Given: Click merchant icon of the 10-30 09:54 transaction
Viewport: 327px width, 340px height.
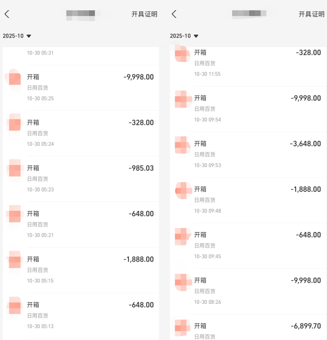Looking at the screenshot, I should [x=183, y=99].
